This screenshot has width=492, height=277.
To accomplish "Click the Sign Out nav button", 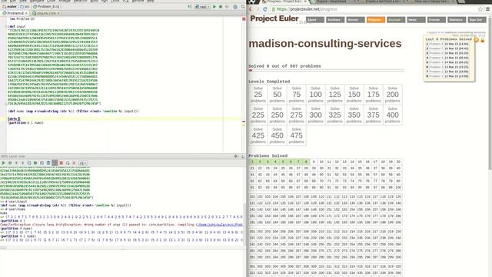I will pos(477,20).
